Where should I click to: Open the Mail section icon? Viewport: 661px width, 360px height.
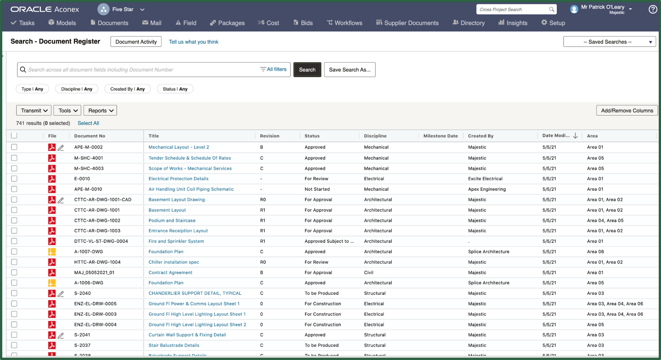click(x=145, y=22)
